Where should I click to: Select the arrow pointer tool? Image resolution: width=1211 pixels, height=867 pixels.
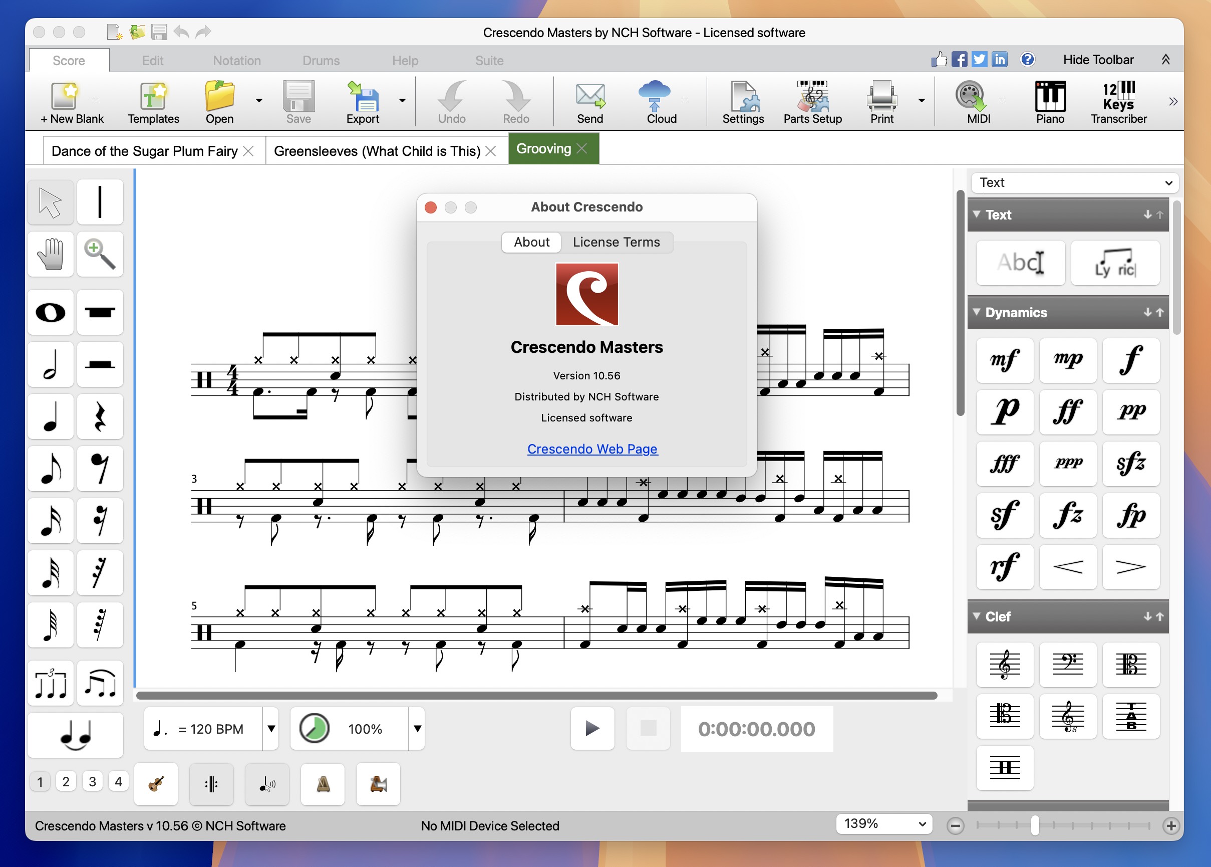point(50,202)
